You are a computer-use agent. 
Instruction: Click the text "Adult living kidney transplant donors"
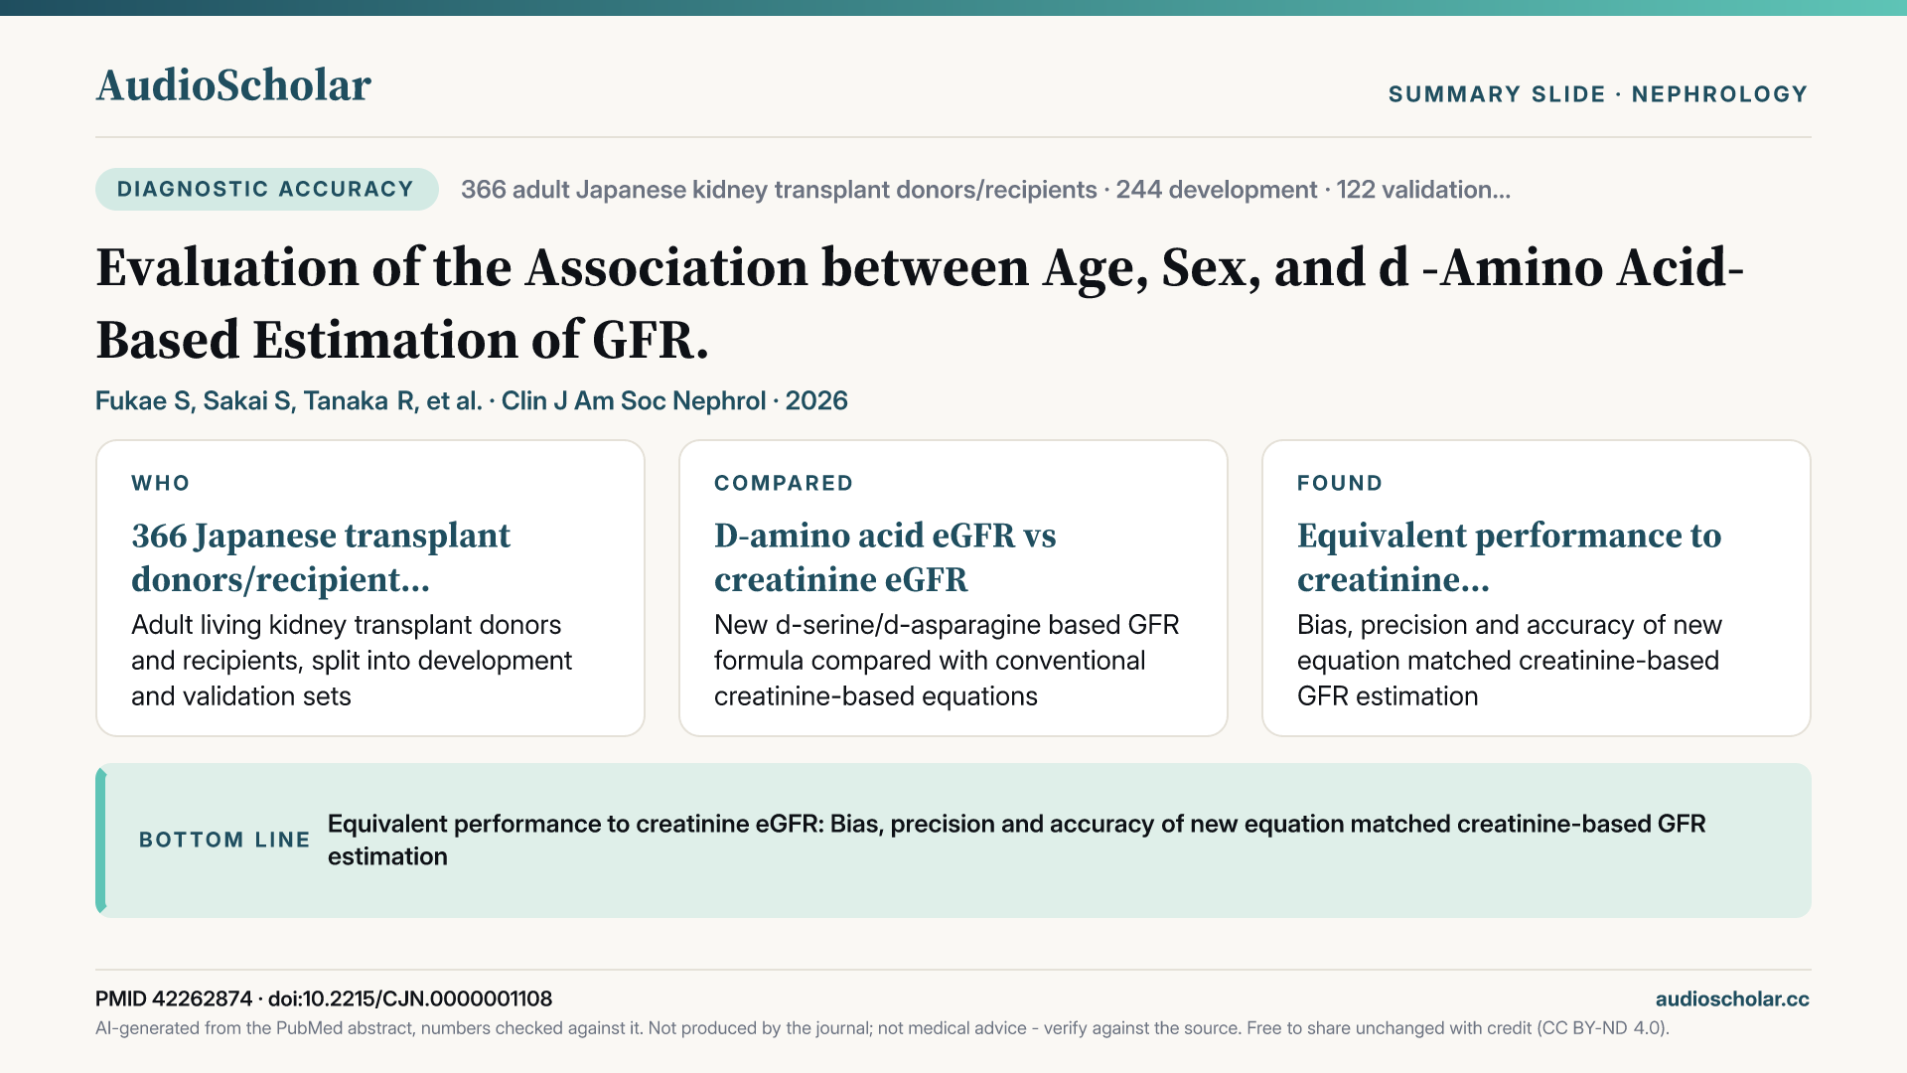pos(352,661)
